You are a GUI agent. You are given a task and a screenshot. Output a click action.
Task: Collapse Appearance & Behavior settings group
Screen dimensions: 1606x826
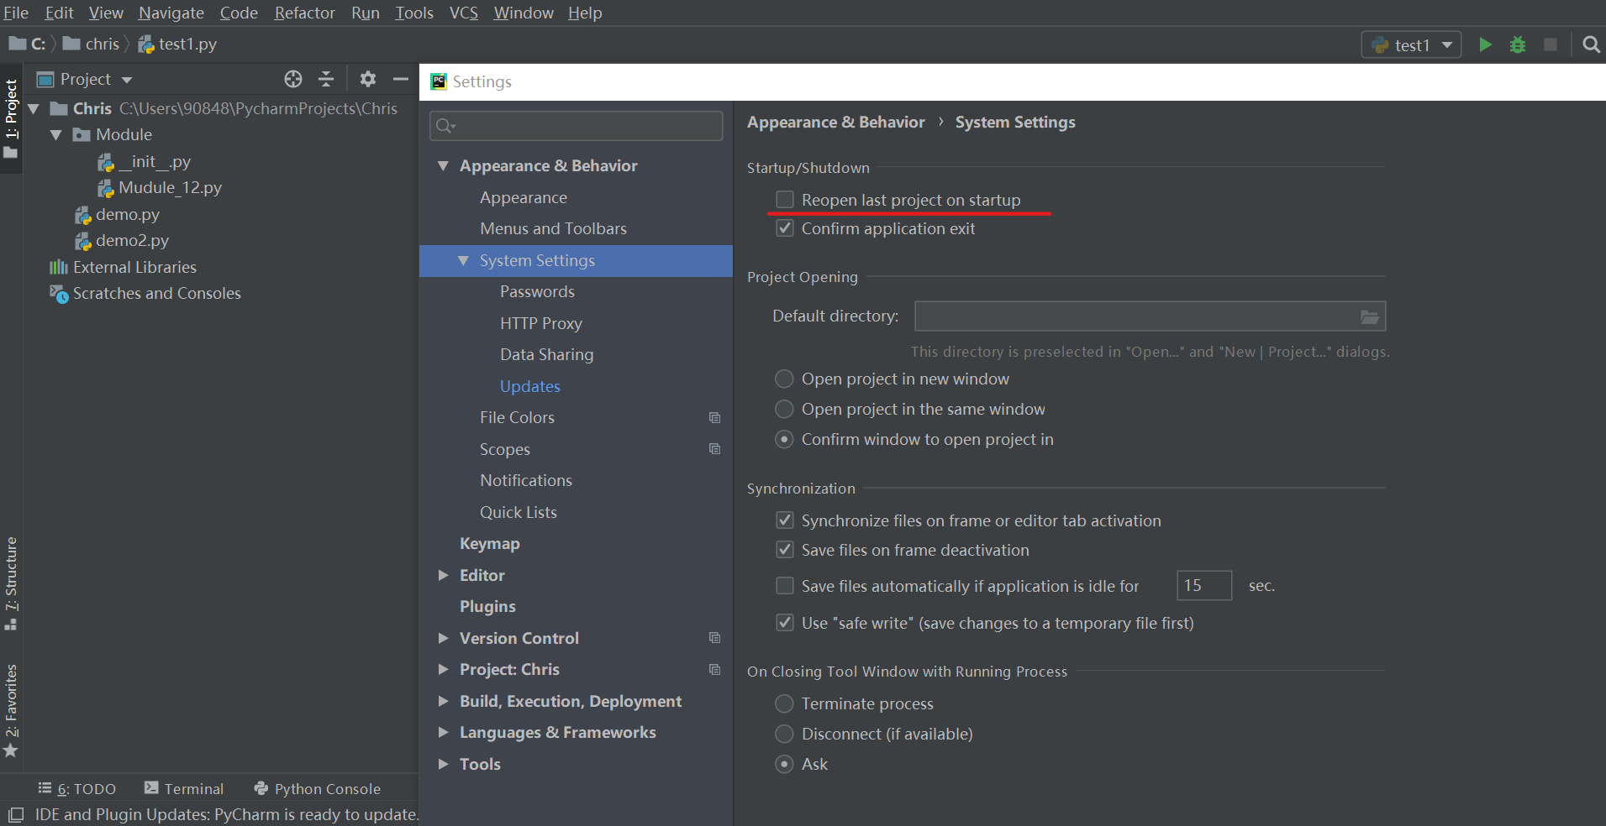tap(443, 165)
